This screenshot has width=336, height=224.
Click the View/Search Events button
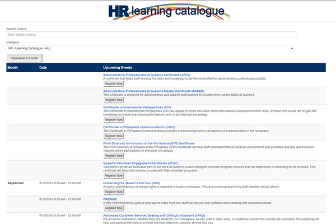(24, 58)
